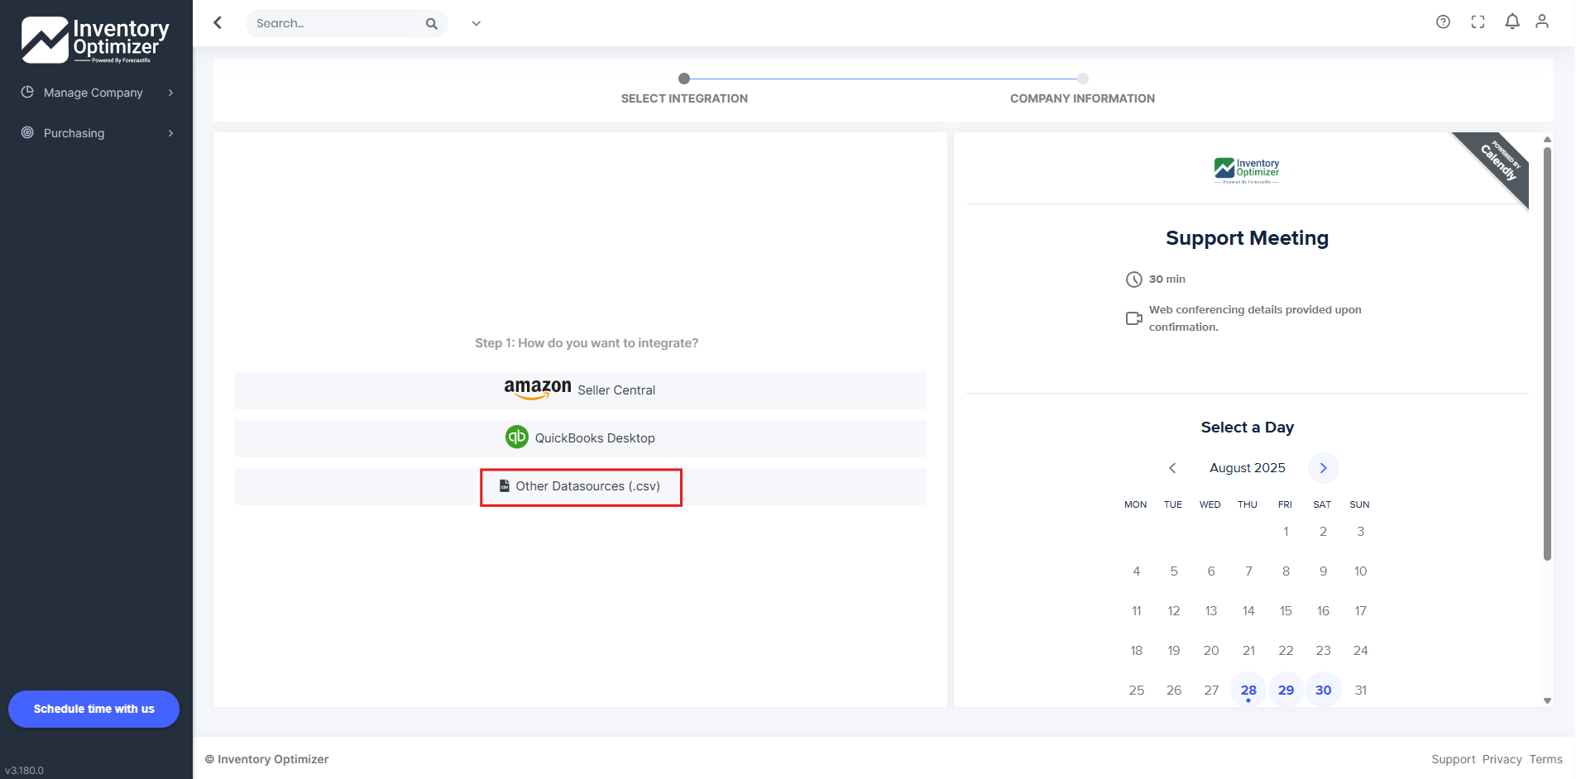Open the Support footer link

click(x=1454, y=759)
